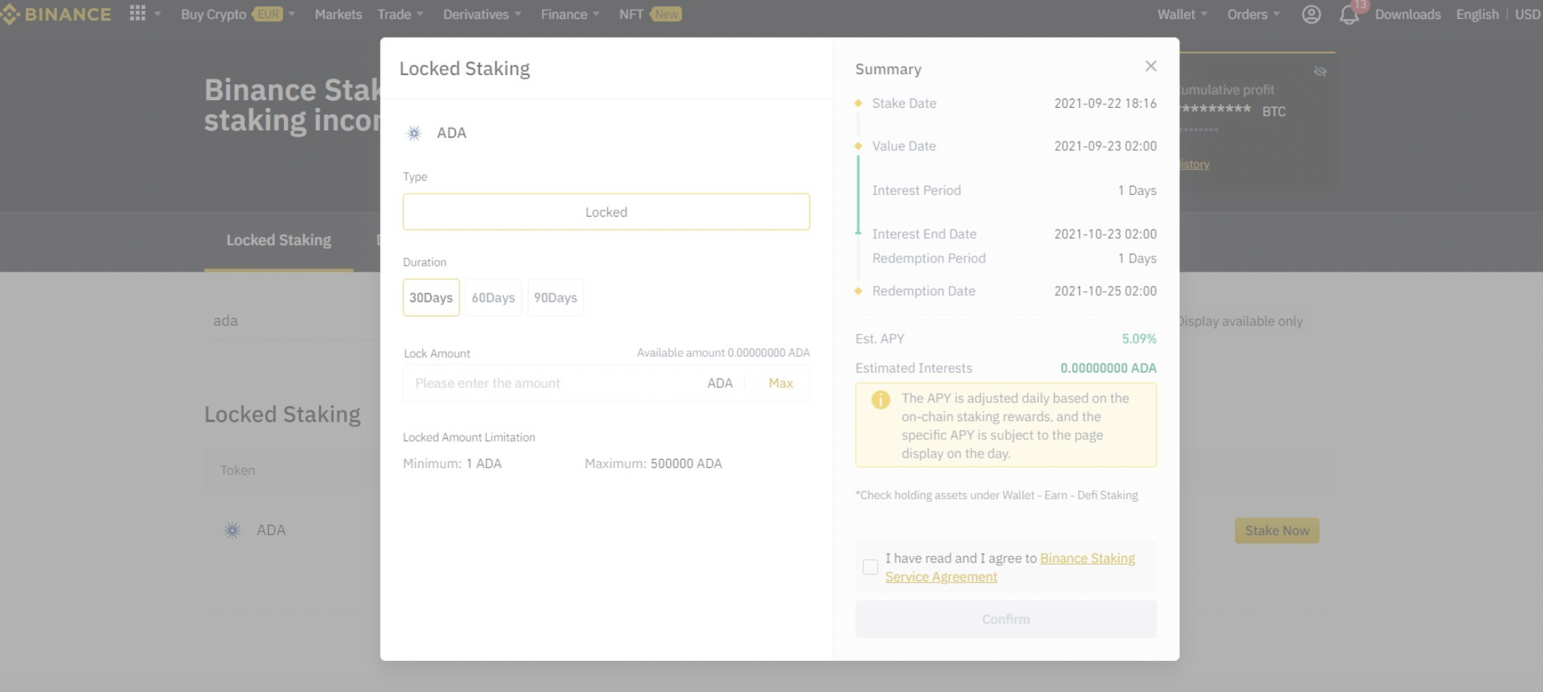This screenshot has width=1543, height=692.
Task: Click the ADA coin icon in token list
Action: [232, 530]
